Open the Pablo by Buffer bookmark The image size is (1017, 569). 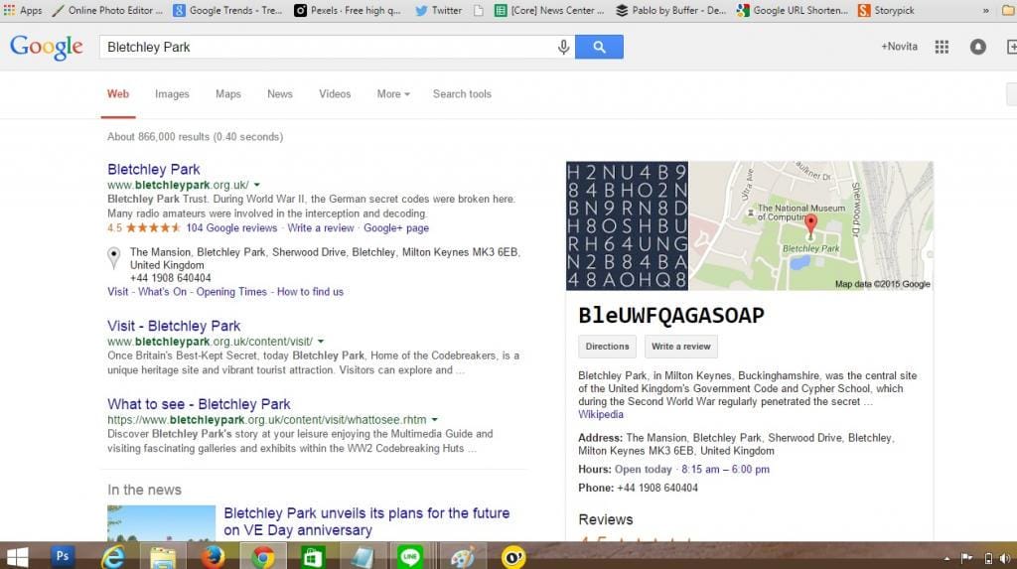pos(670,10)
